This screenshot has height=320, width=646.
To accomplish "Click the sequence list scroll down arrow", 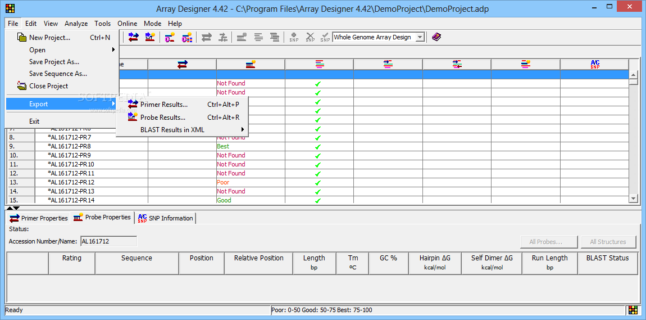I will 634,199.
